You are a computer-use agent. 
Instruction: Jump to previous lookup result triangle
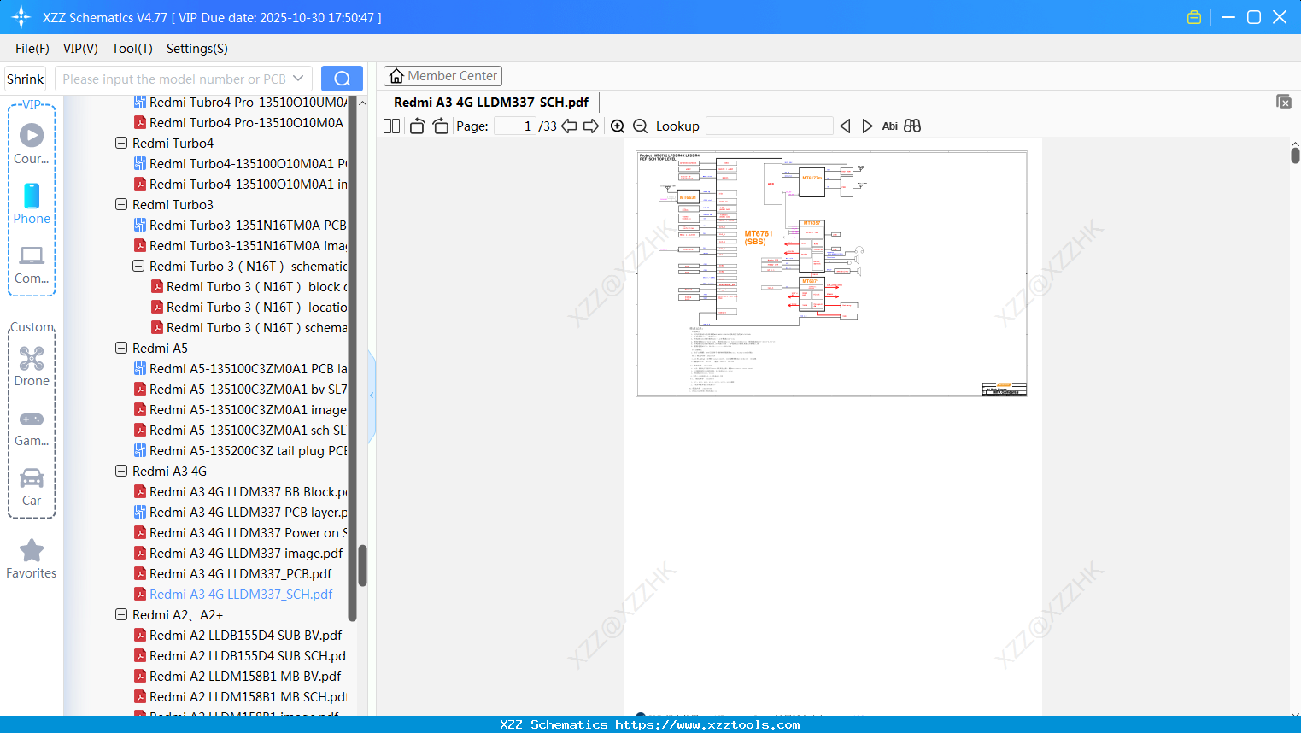[x=845, y=126]
